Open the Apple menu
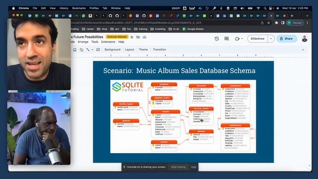This screenshot has width=318, height=179. [x=13, y=8]
